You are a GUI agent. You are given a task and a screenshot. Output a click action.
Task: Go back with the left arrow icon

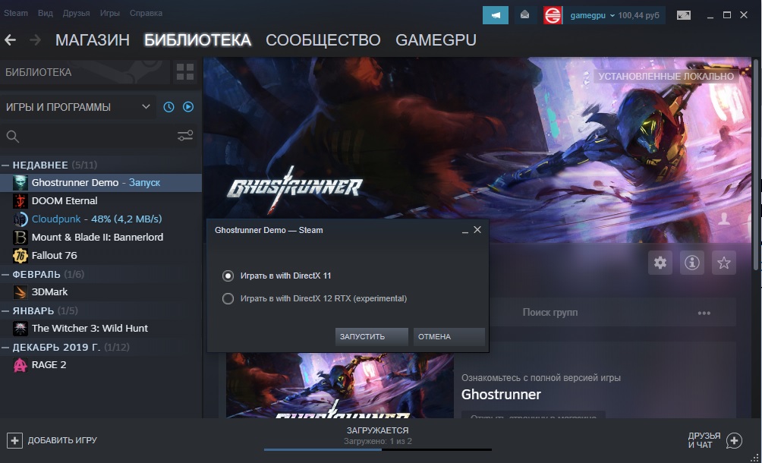[10, 40]
